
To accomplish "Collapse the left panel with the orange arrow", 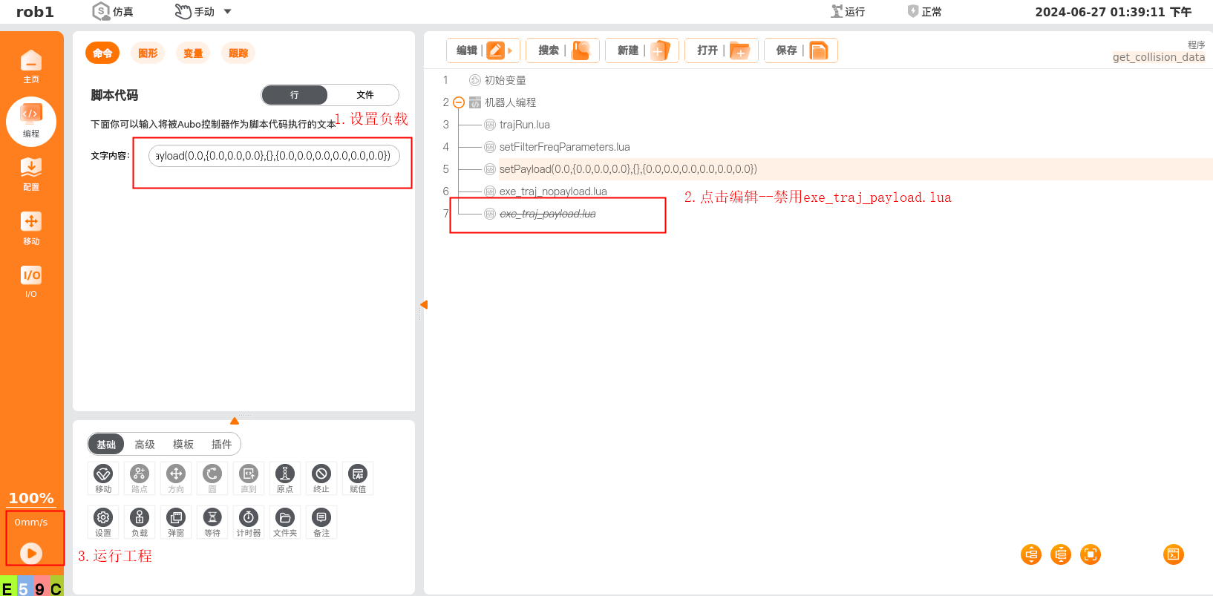I will point(423,305).
